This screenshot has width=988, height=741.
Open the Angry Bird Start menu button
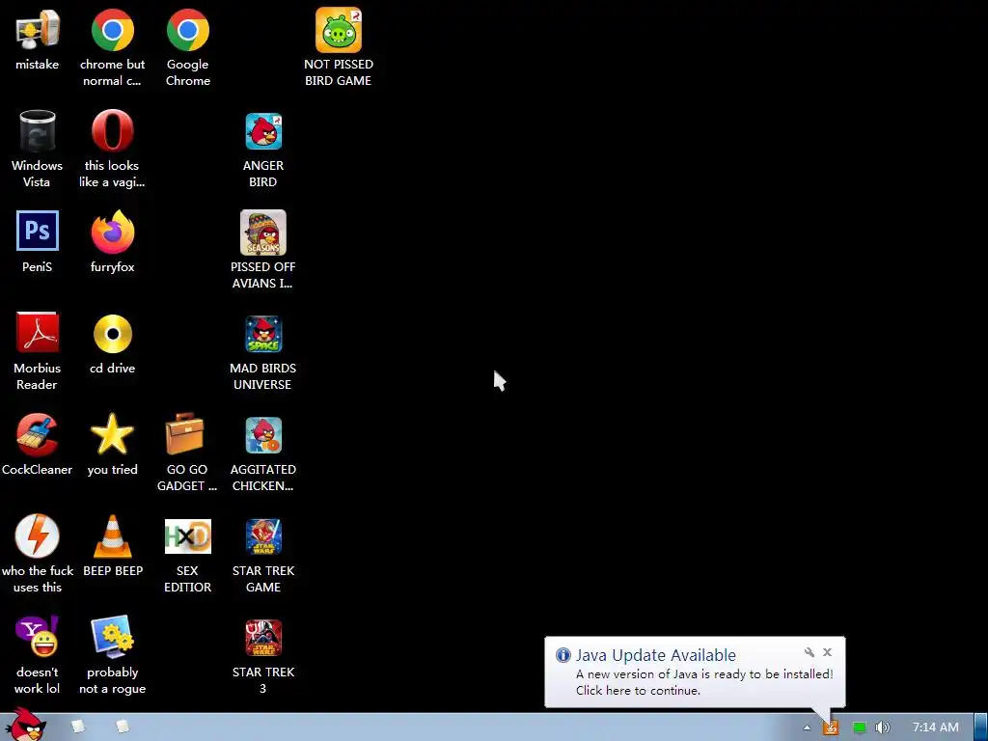click(25, 725)
